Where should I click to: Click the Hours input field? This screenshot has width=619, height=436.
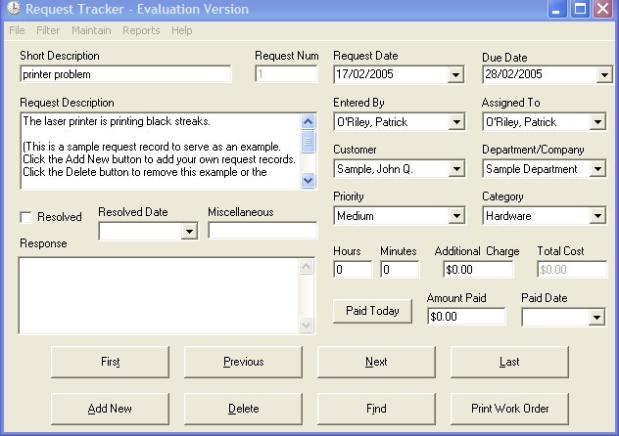[353, 270]
